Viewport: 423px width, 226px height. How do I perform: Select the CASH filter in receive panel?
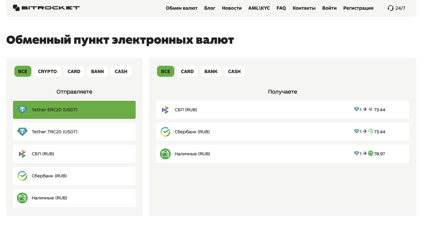[234, 71]
